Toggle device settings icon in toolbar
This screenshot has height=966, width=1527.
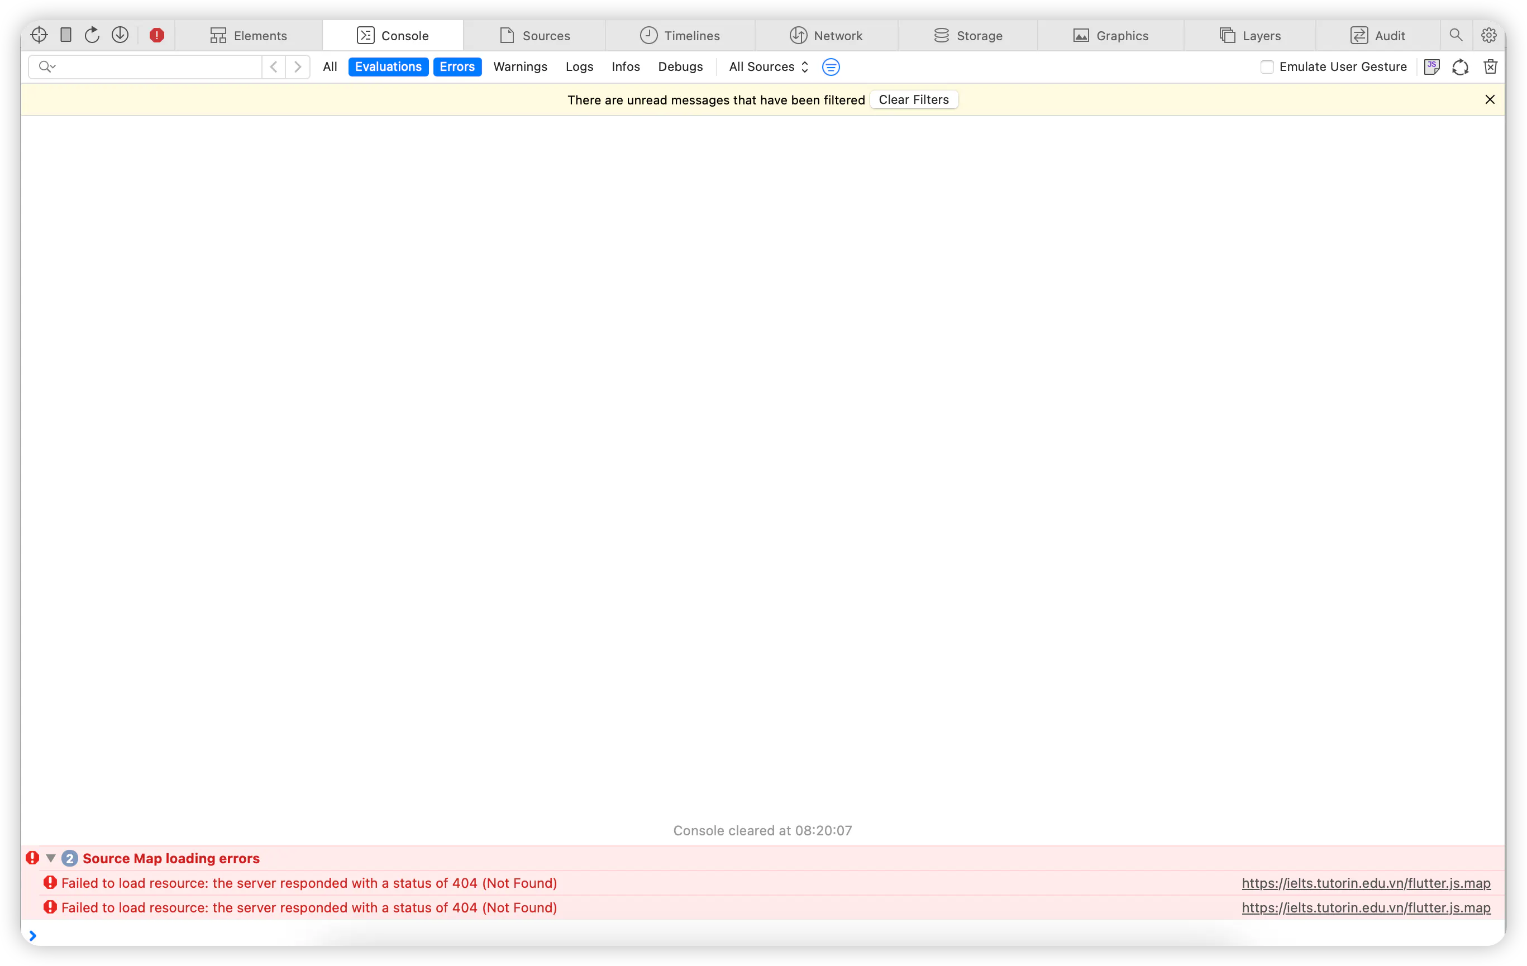[x=65, y=35]
